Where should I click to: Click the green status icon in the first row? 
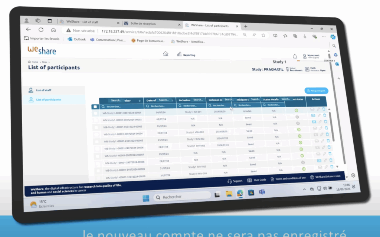[297, 110]
